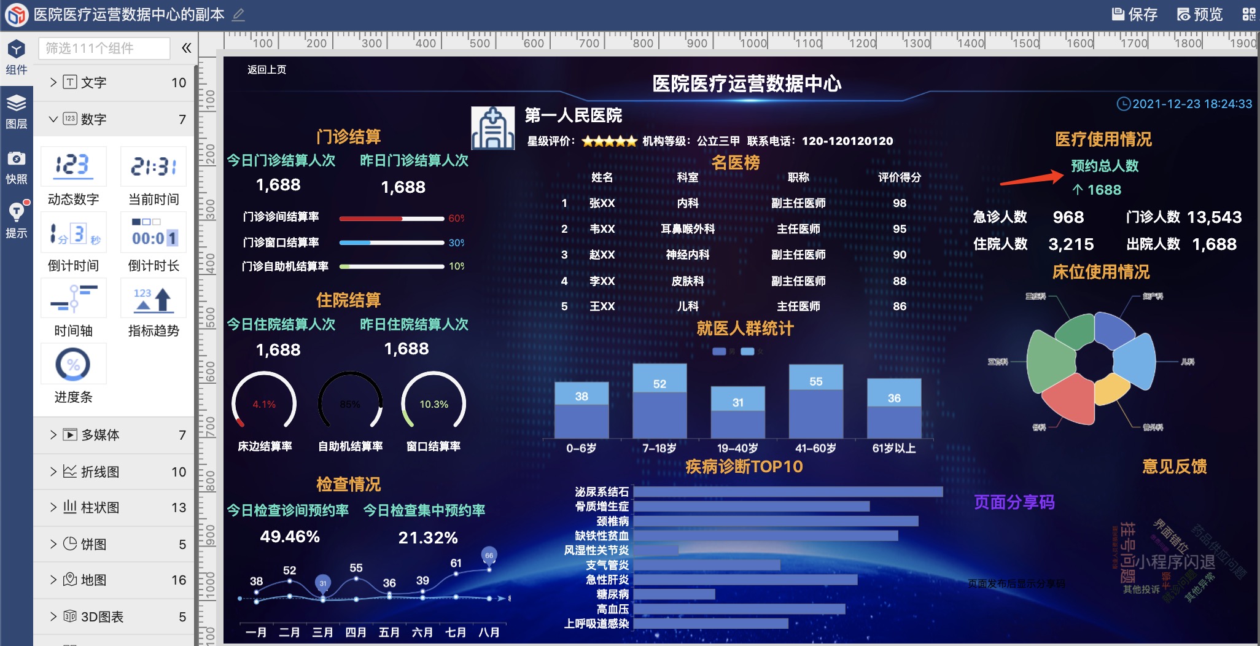The height and width of the screenshot is (646, 1260).
Task: Click the 门诊诊间结算率 60% progress bar
Action: 391,219
